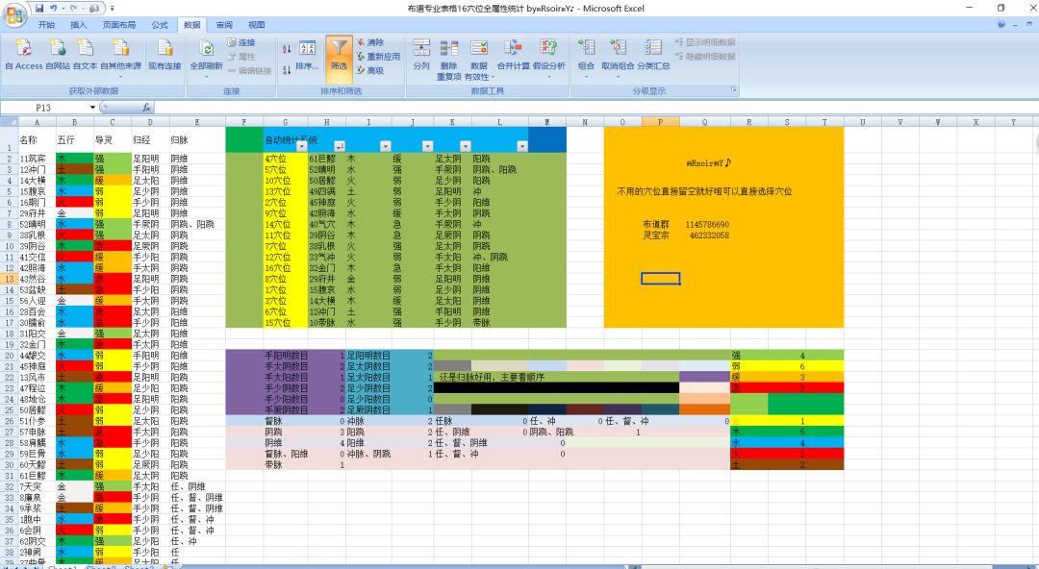1039x569 pixels.
Task: Switch to the 公式 ribbon tab
Action: tap(160, 24)
